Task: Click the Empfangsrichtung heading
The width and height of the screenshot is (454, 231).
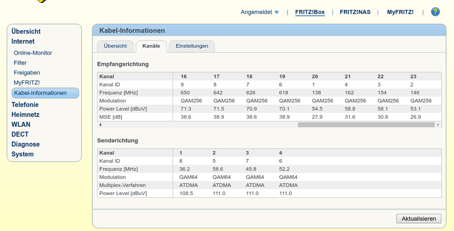Action: 123,64
